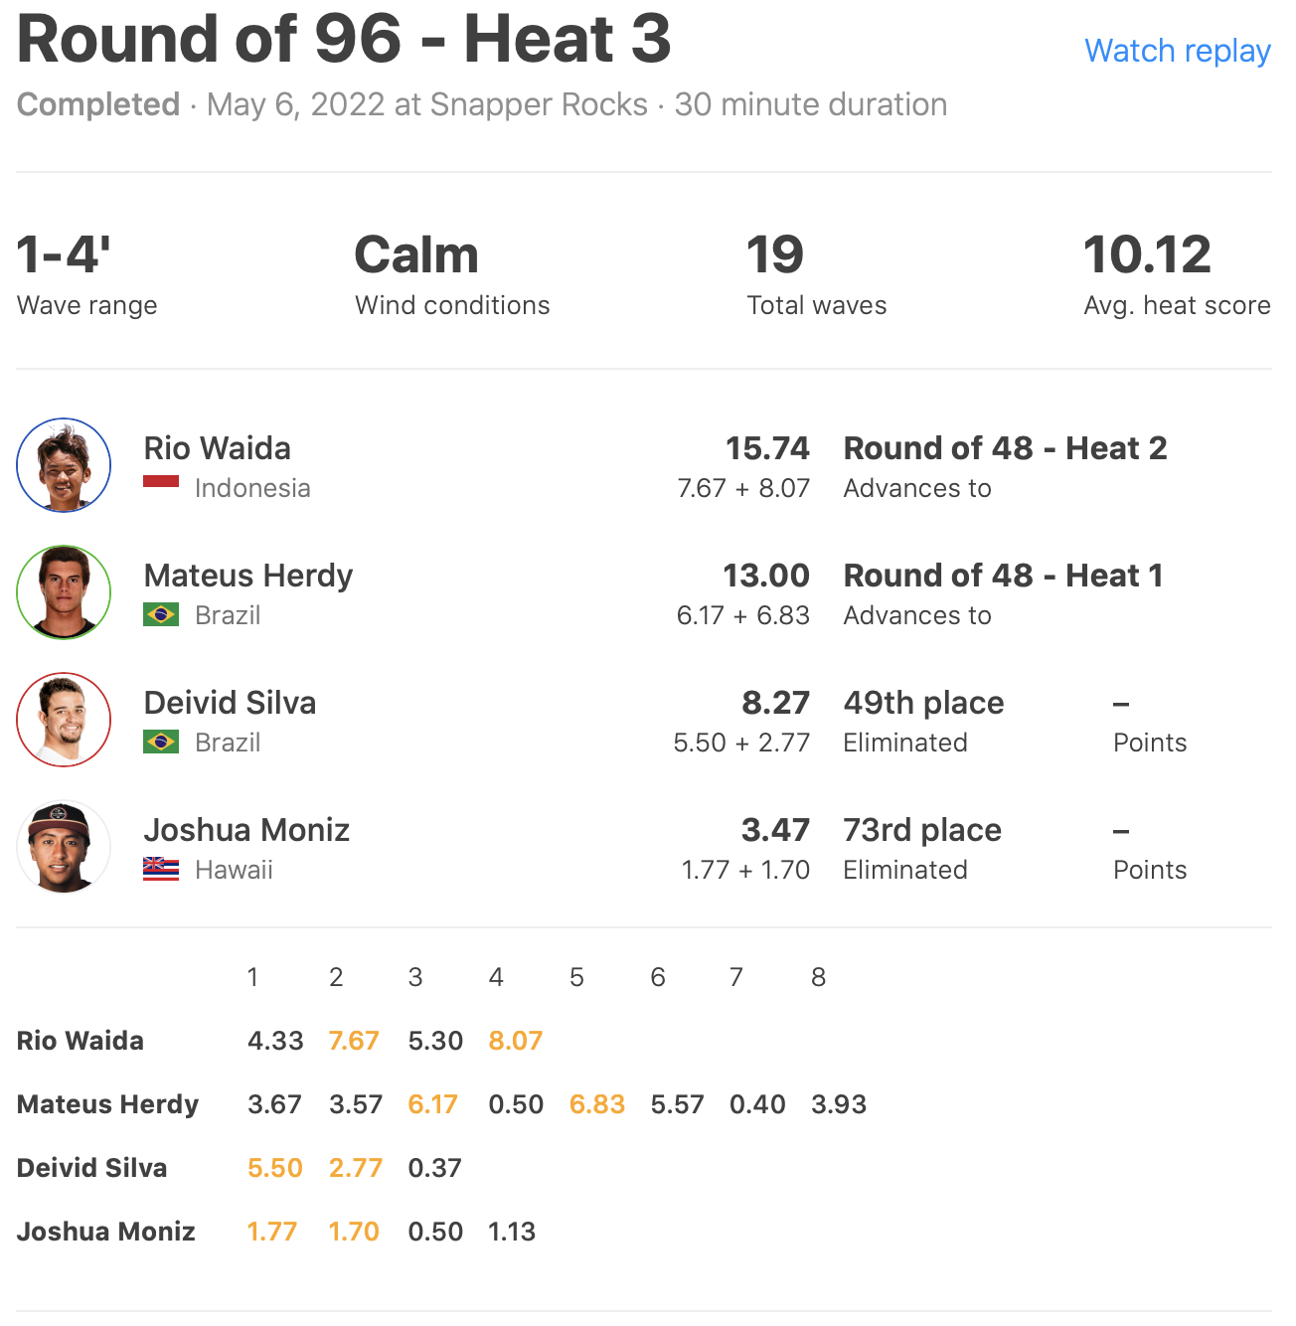Click Rio Waida's 8.07 wave score

coord(515,1041)
